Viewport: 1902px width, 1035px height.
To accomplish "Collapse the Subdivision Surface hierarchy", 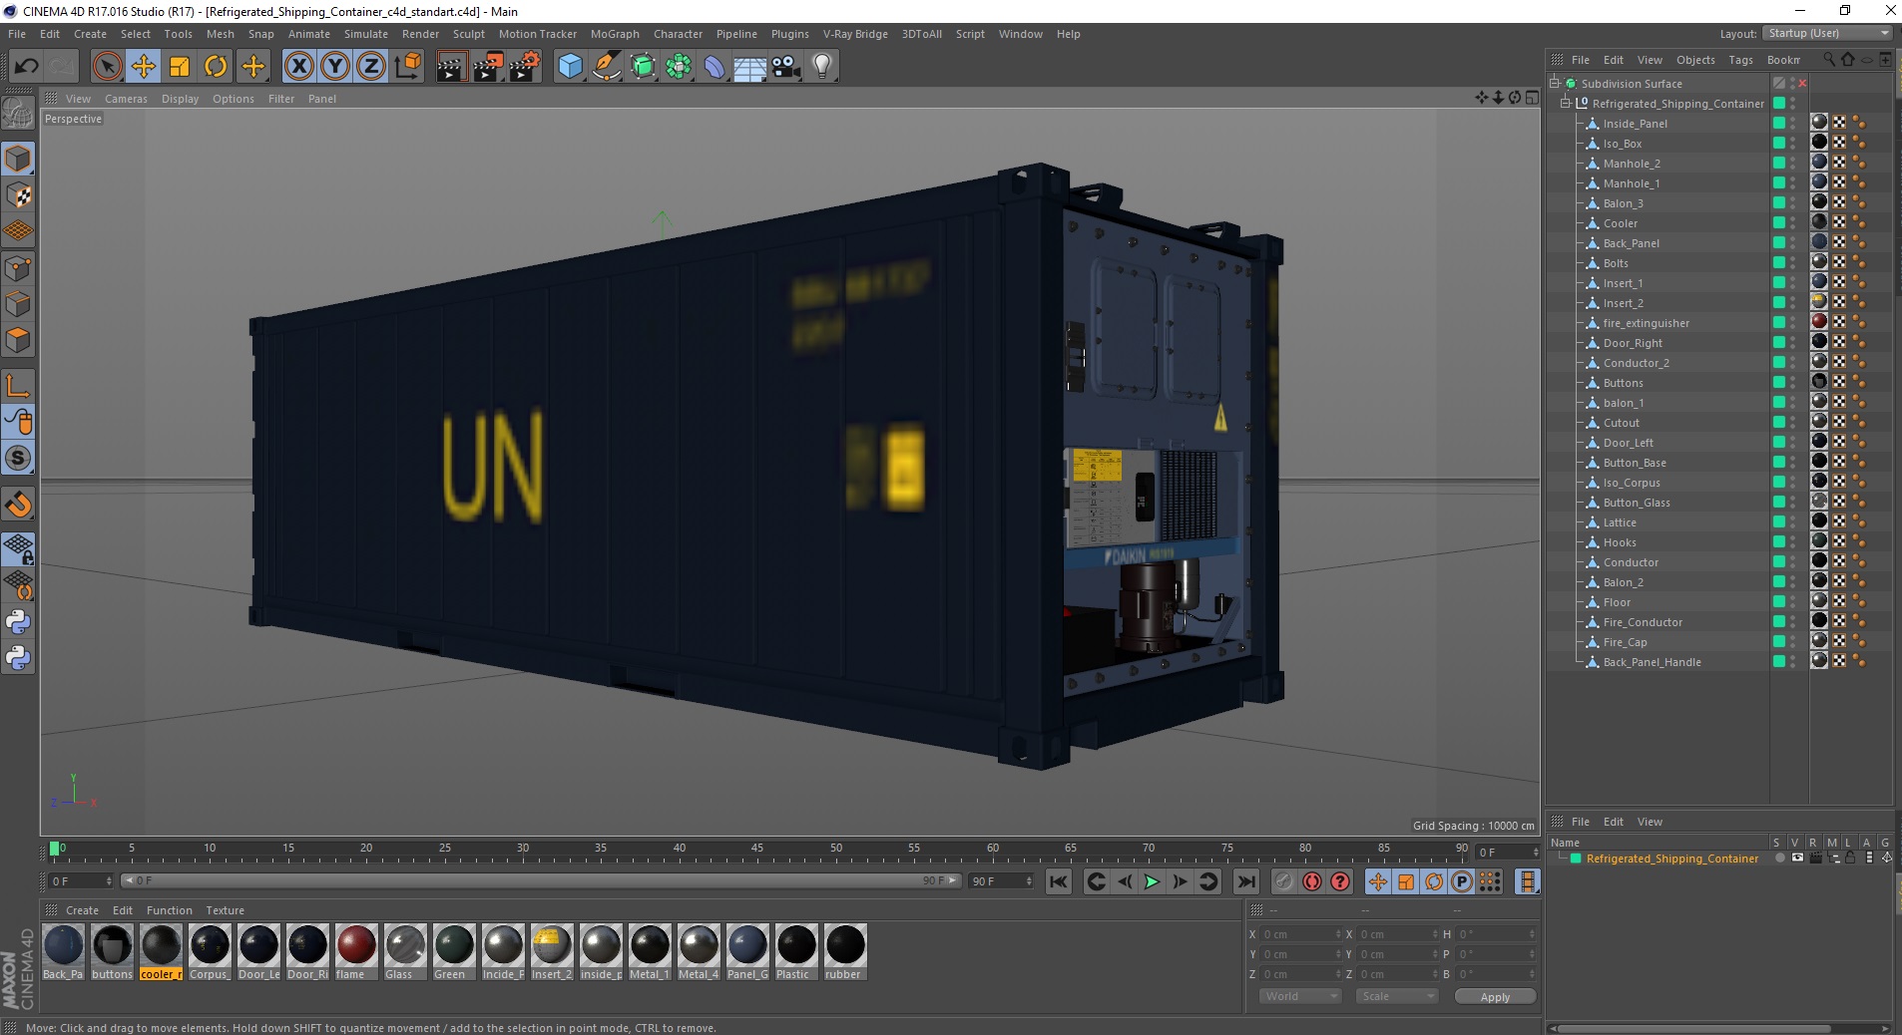I will [1555, 84].
